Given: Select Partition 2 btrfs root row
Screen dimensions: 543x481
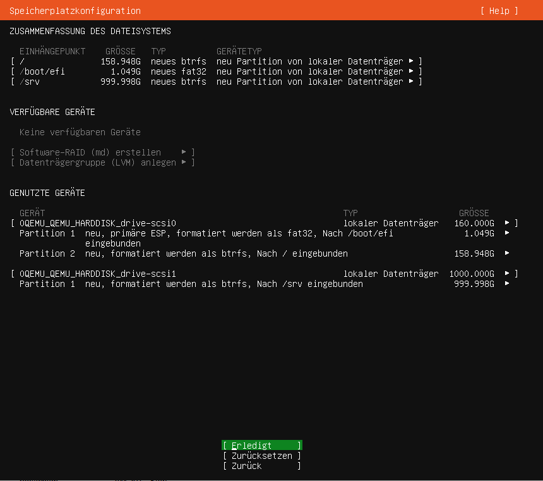Looking at the screenshot, I should 264,253.
